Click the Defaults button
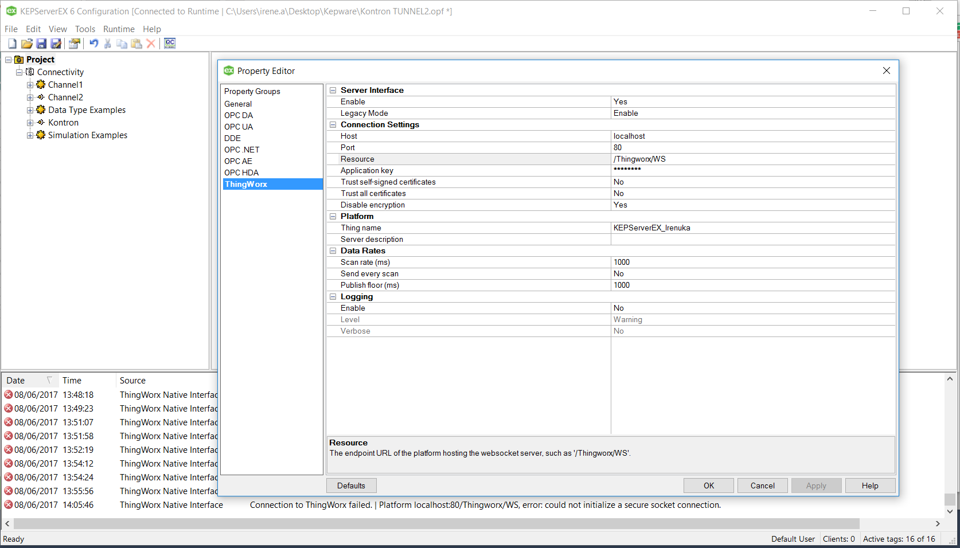Viewport: 960px width, 548px height. [x=352, y=486]
